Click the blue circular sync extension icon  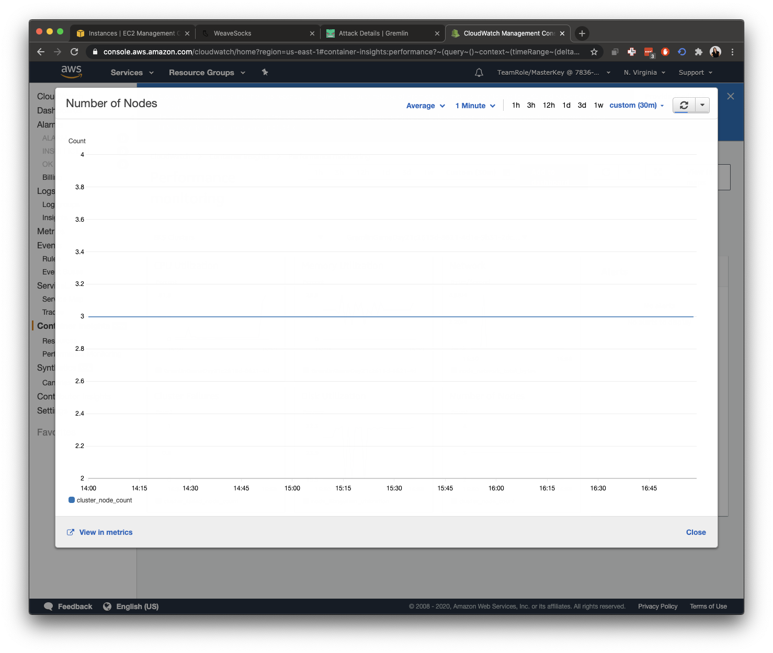pos(681,52)
